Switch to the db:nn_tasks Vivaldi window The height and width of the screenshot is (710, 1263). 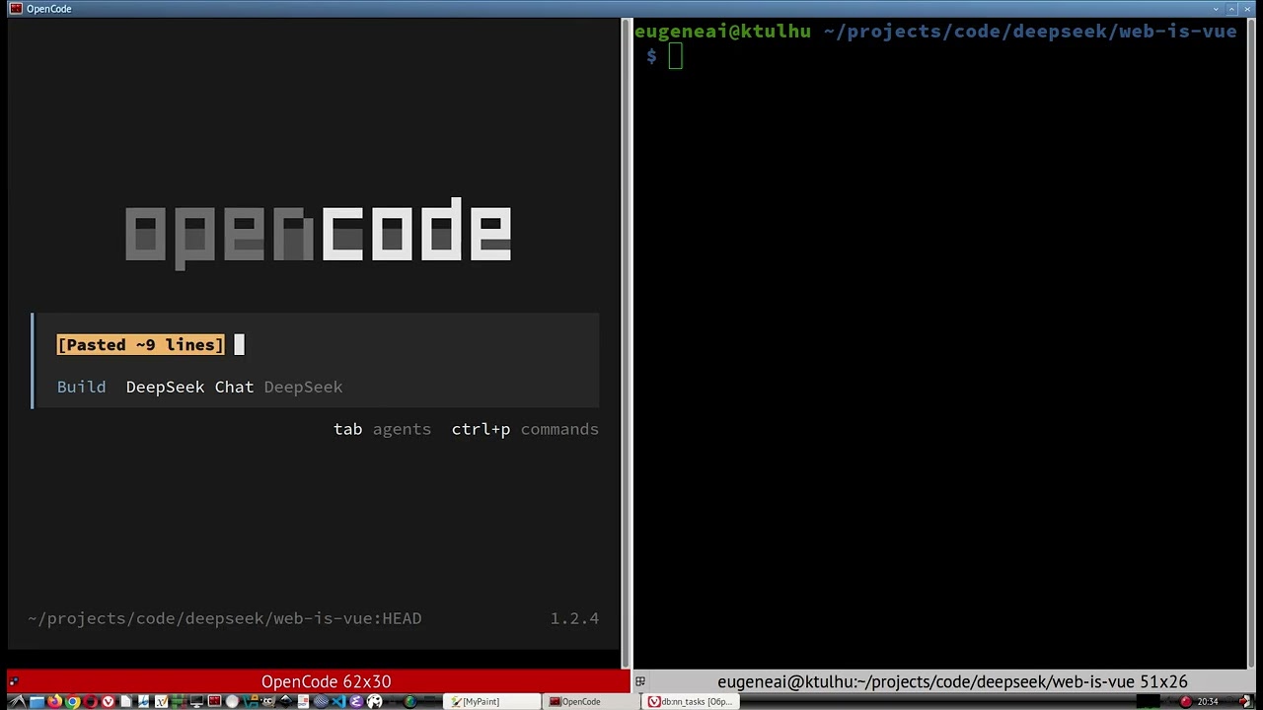pyautogui.click(x=690, y=702)
